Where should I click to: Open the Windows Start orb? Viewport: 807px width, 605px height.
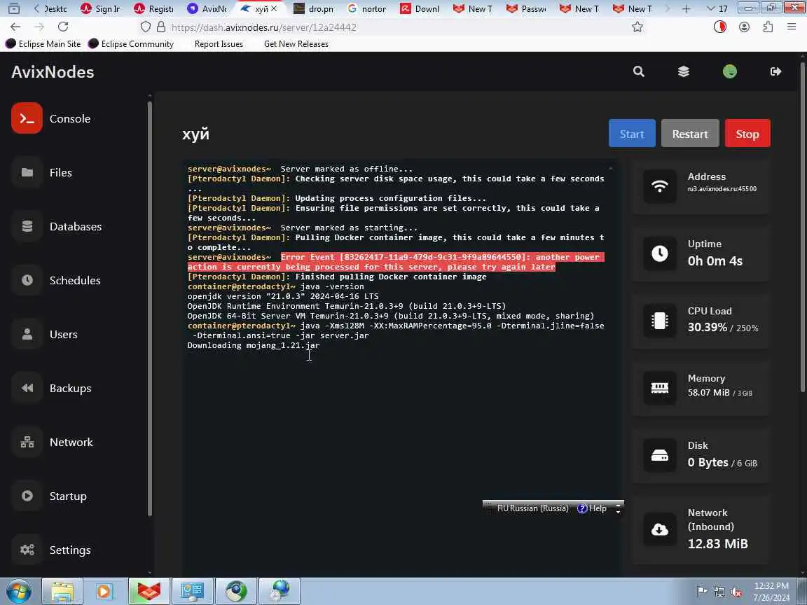[18, 591]
